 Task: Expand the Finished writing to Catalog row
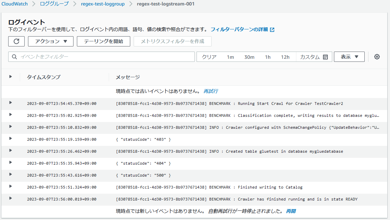(11, 186)
